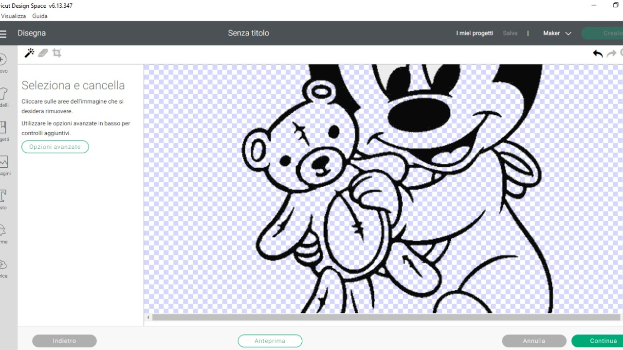Click the Indietro button

pos(64,341)
